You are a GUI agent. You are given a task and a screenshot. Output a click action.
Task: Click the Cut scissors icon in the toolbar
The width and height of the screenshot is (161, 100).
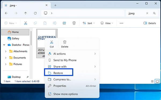pyautogui.click(x=25, y=23)
